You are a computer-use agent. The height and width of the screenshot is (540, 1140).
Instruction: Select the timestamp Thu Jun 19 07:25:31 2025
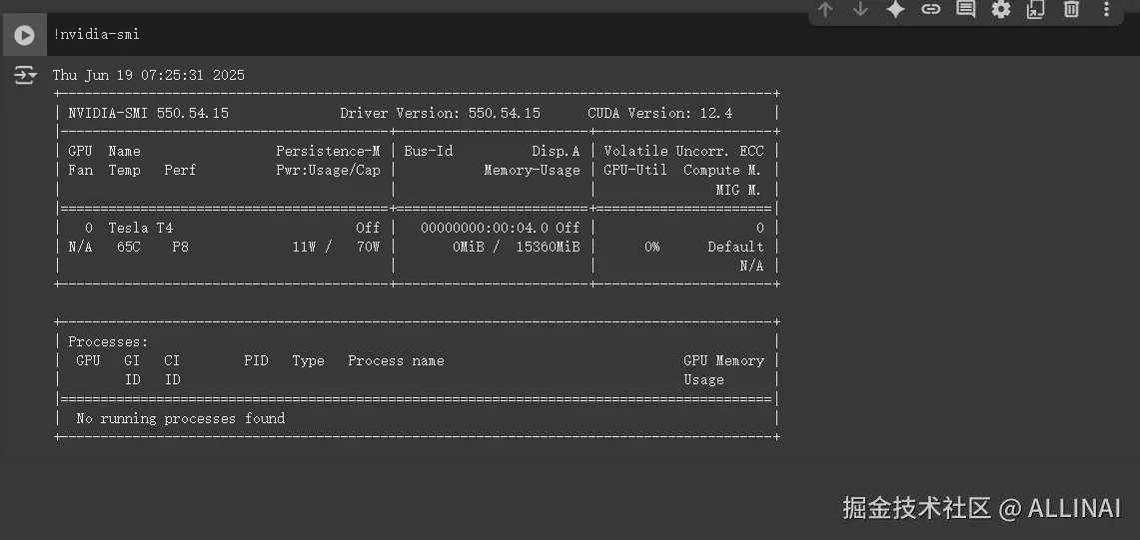coord(148,75)
